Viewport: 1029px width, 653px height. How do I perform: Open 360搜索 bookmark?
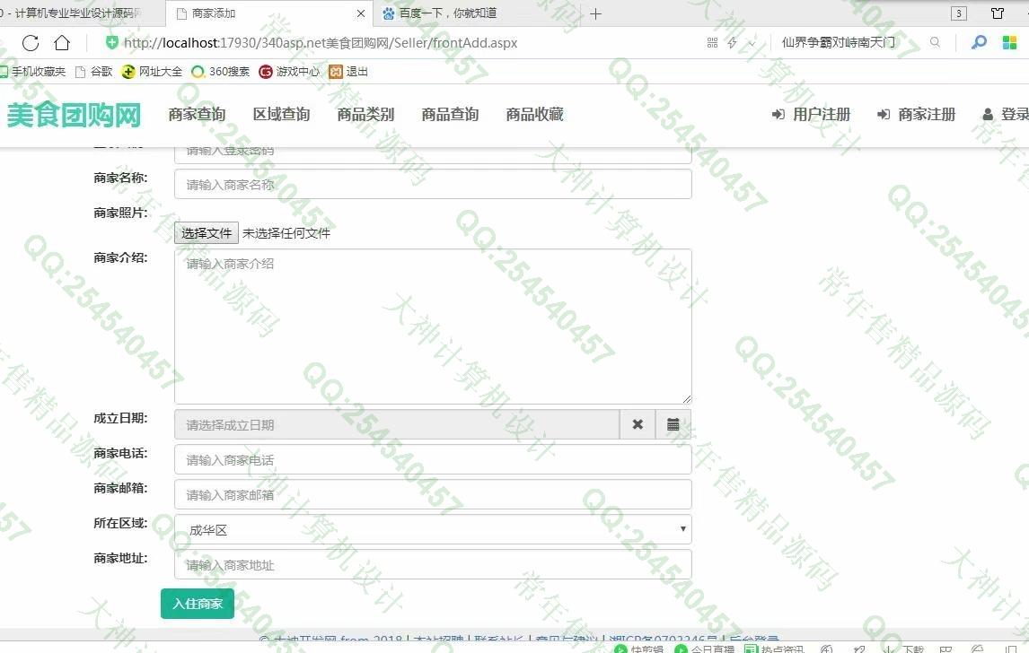(x=221, y=72)
